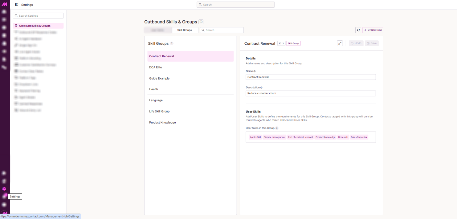Image resolution: width=457 pixels, height=219 pixels.
Task: Click the Apple Skill tag
Action: [255, 137]
